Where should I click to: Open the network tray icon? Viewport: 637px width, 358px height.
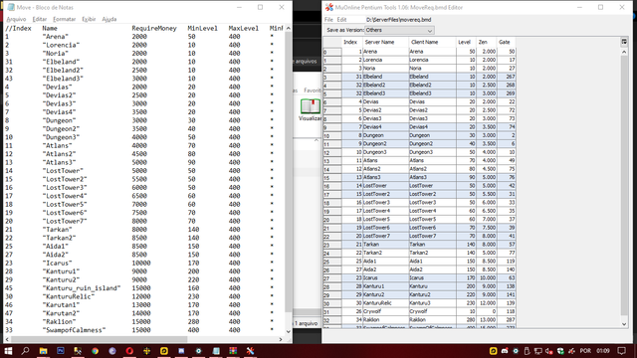[538, 351]
